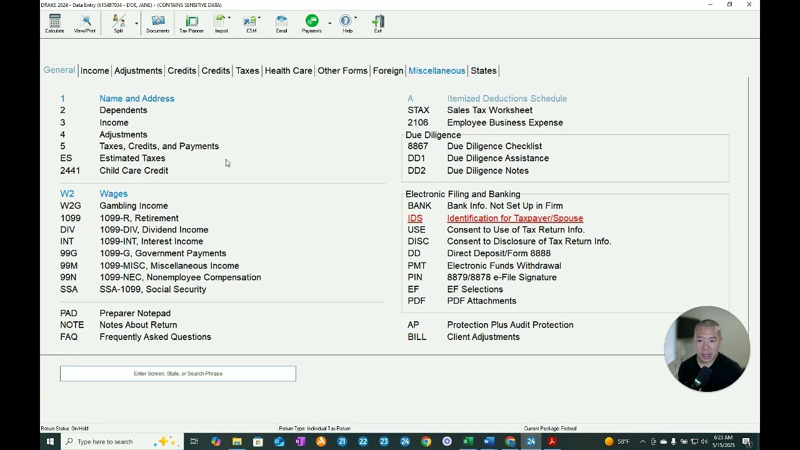
Task: Expand the Help dropdown arrow
Action: (x=356, y=17)
